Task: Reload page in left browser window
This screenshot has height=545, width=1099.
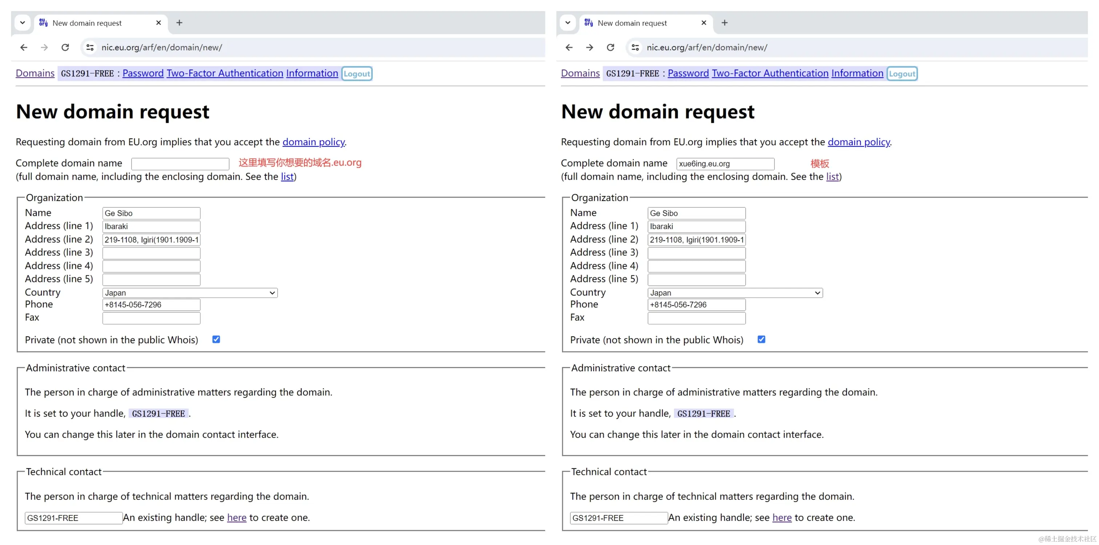Action: click(x=65, y=47)
